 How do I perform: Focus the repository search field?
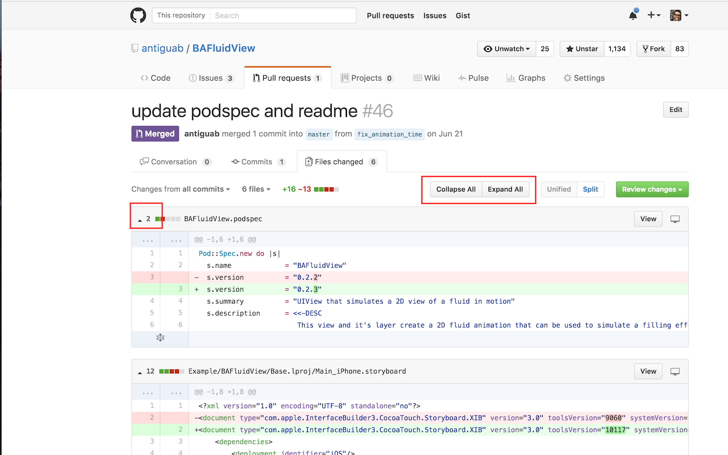[x=283, y=15]
